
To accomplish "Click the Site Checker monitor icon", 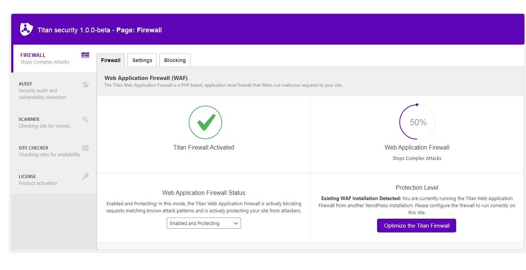I will (85, 148).
